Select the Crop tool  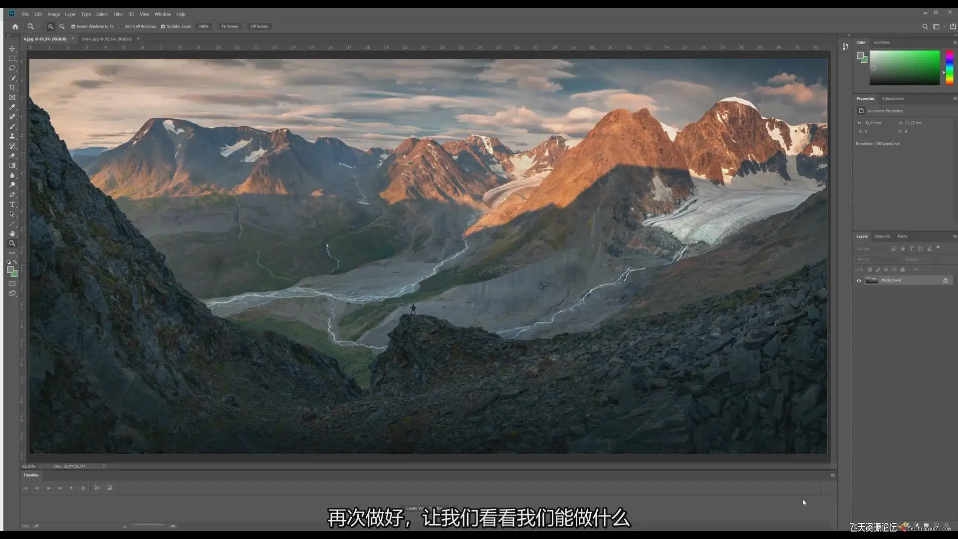pyautogui.click(x=12, y=87)
